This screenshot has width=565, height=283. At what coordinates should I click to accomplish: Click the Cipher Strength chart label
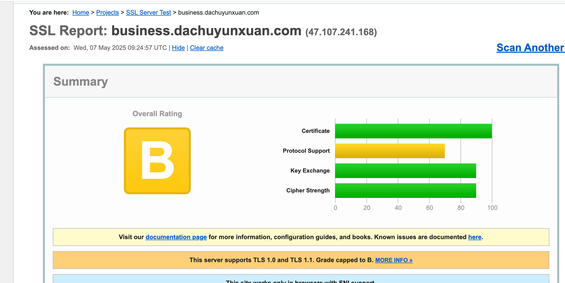pyautogui.click(x=308, y=191)
